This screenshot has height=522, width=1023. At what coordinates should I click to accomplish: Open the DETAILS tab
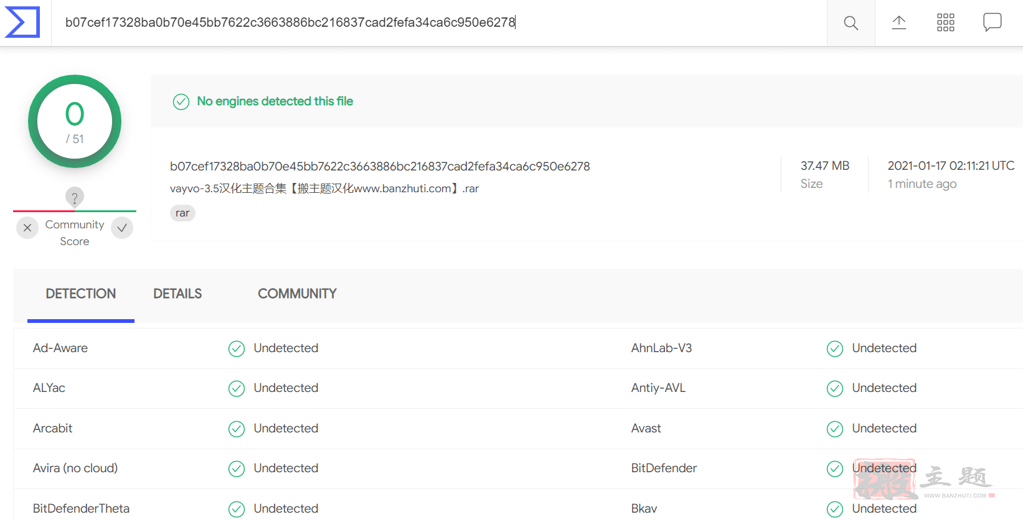pyautogui.click(x=177, y=294)
